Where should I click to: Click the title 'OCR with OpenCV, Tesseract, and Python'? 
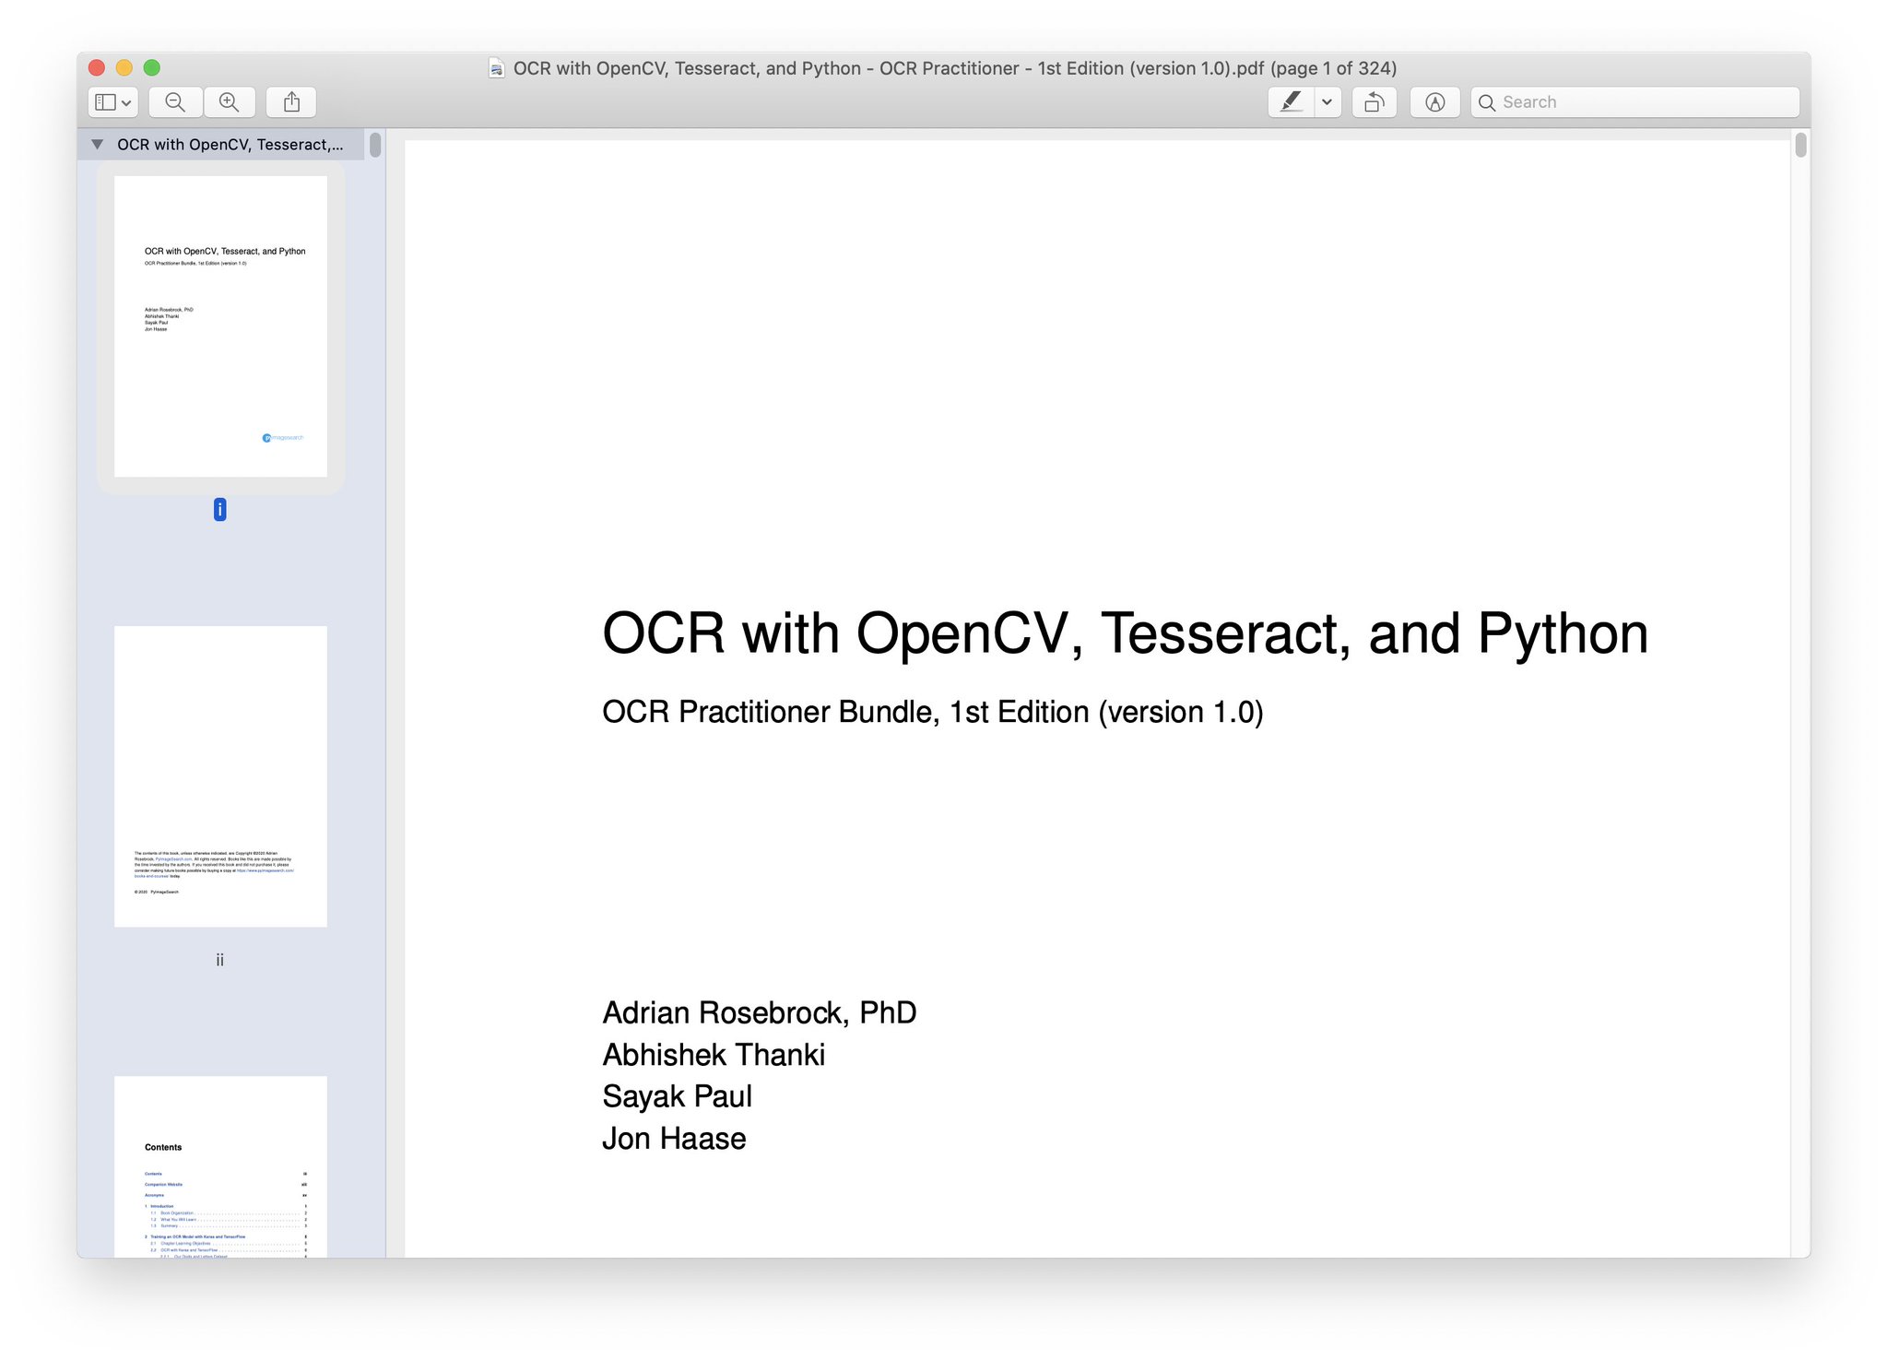(x=1126, y=634)
